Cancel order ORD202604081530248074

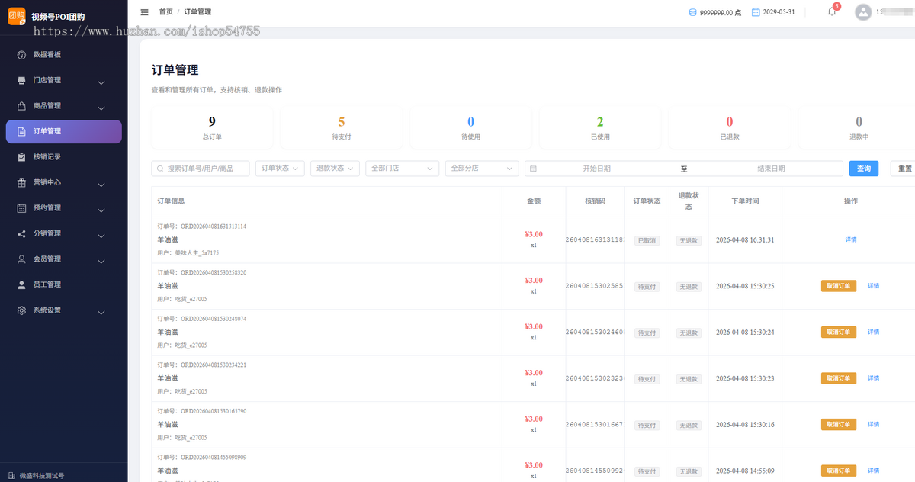coord(839,332)
